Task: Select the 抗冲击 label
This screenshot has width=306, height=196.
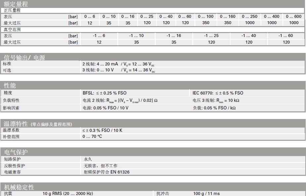Action: [163, 193]
